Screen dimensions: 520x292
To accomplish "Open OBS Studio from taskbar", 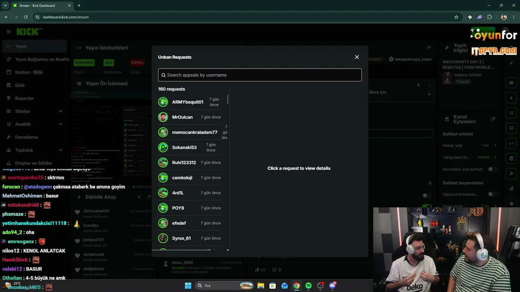I will (x=321, y=286).
